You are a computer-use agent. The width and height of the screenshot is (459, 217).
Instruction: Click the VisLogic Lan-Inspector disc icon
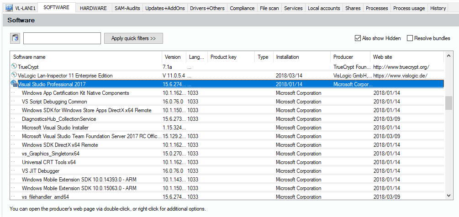(14, 75)
